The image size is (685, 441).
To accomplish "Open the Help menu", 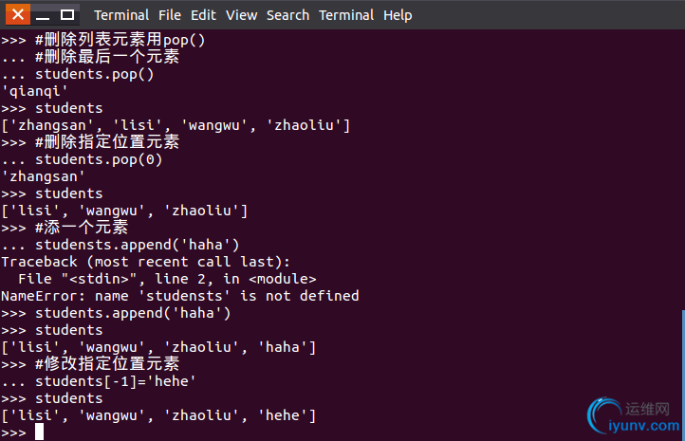I will [x=398, y=15].
